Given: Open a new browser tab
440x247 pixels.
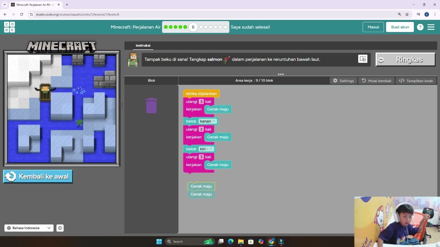Looking at the screenshot, I should point(67,5).
